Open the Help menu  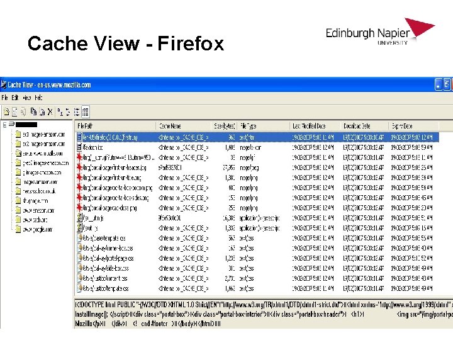point(38,98)
